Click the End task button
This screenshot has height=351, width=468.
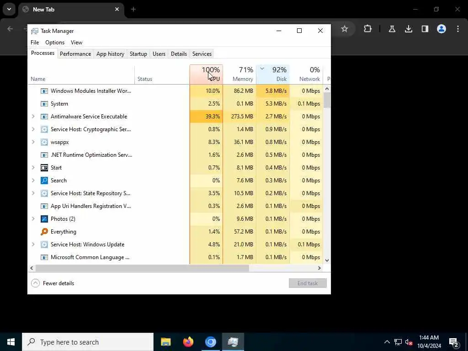point(308,283)
